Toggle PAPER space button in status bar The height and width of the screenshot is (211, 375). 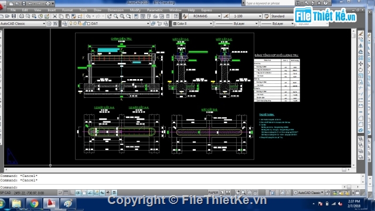[213, 193]
